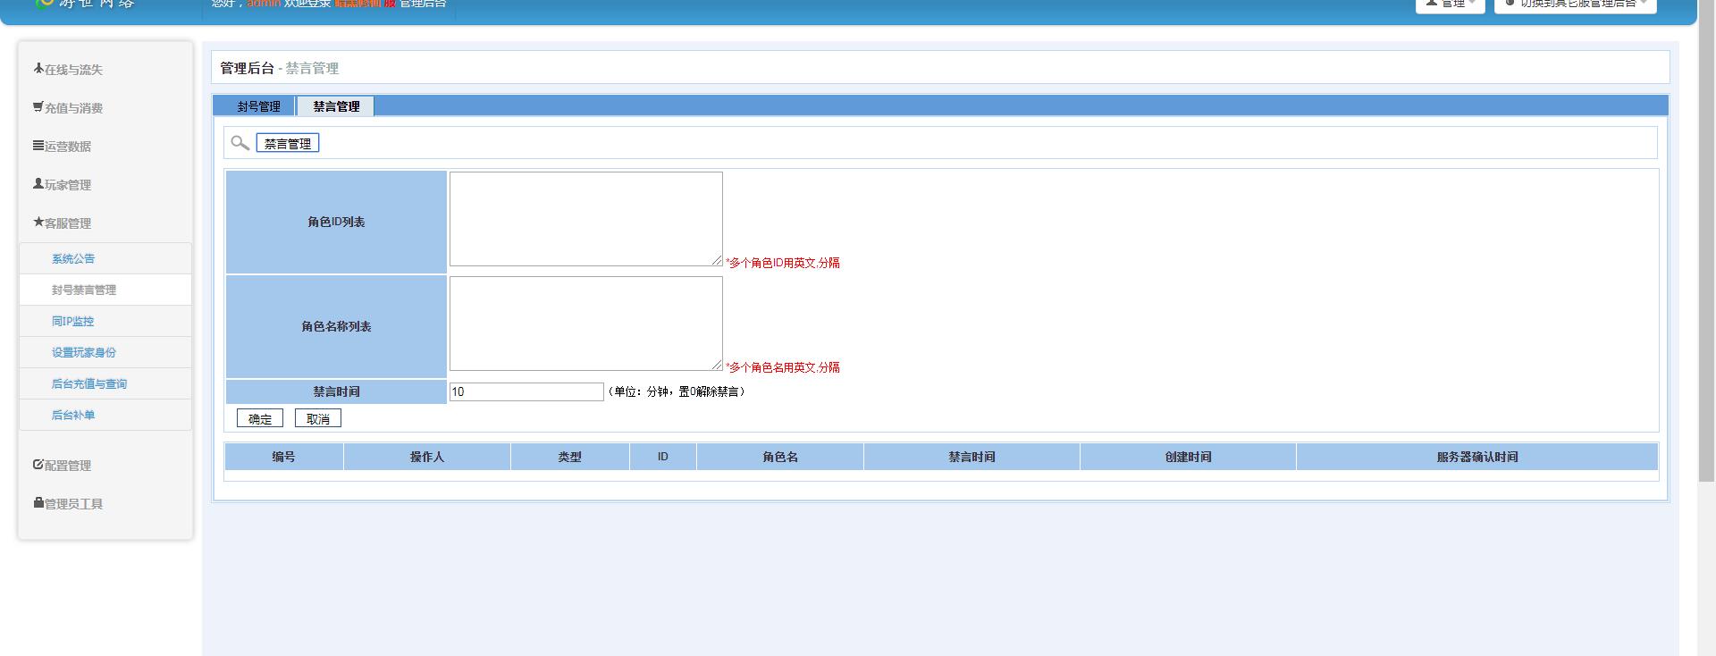1716x656 pixels.
Task: Click the lock icon beside 管理员工具
Action: tap(38, 503)
